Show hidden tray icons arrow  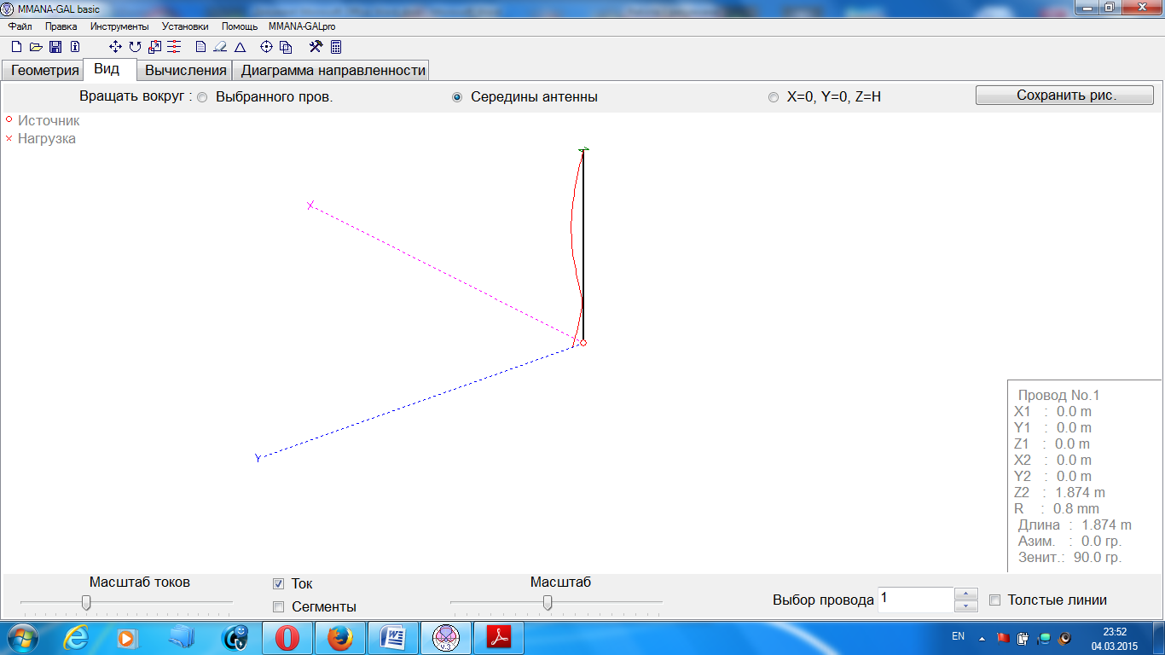982,637
